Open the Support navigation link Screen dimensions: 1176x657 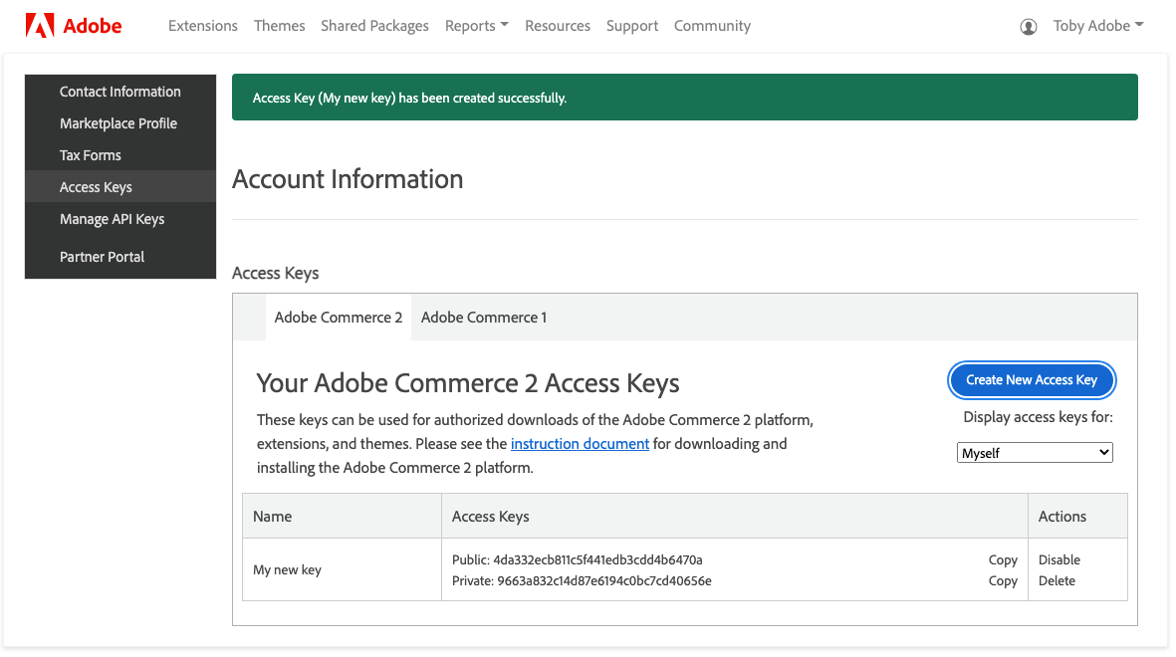tap(632, 26)
